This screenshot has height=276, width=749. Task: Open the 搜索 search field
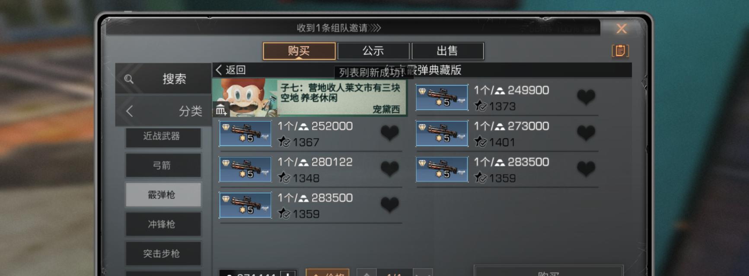163,78
